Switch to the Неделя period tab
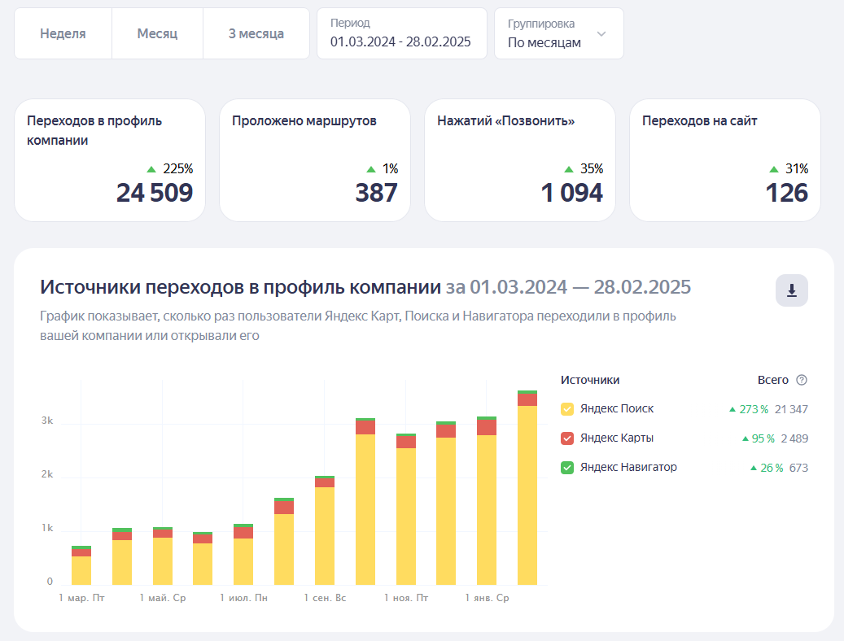The width and height of the screenshot is (844, 641). [x=63, y=33]
